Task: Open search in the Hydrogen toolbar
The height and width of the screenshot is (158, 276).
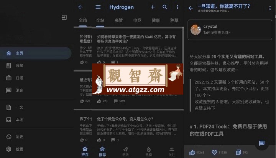Action: point(165,7)
